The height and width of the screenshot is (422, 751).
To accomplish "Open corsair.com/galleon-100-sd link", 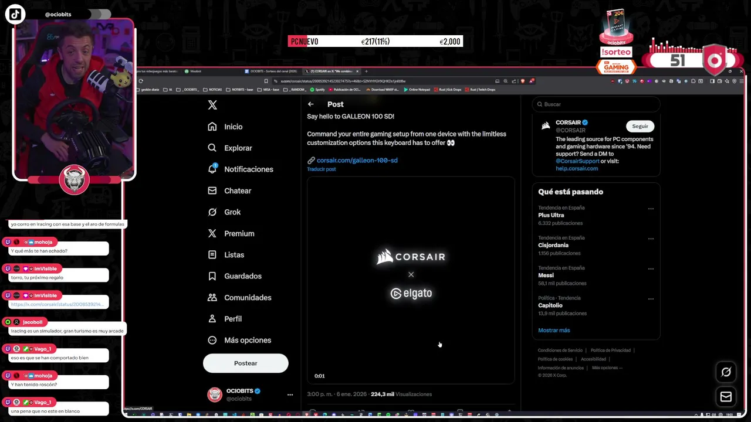I will point(357,160).
